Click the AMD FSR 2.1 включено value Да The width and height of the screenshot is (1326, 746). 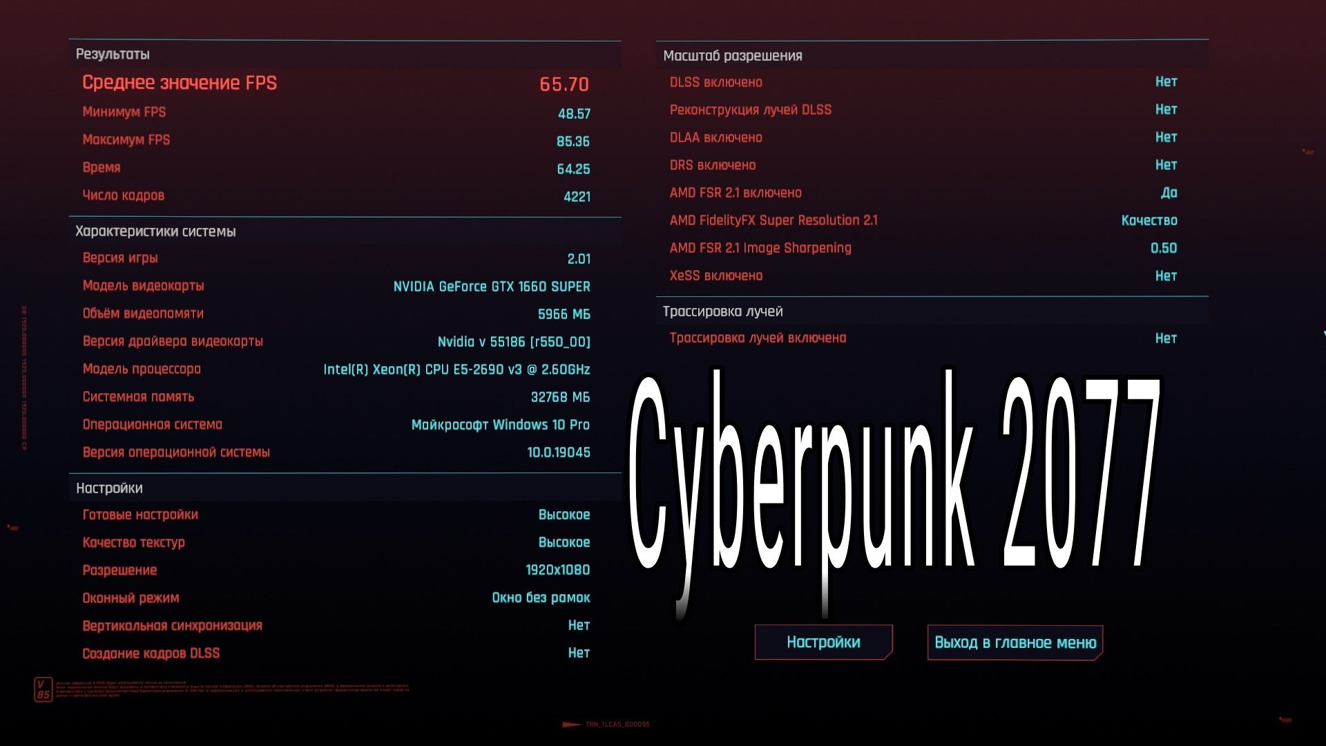coord(1169,193)
